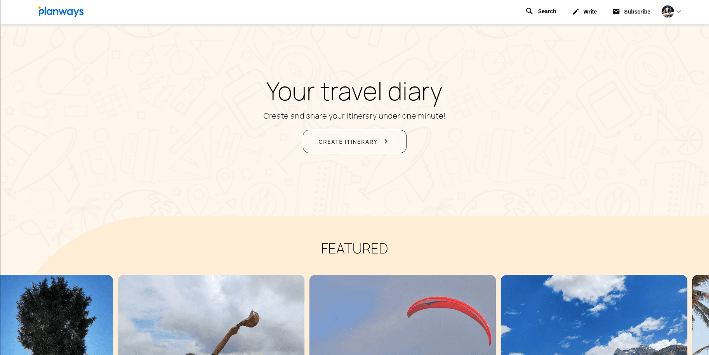The width and height of the screenshot is (709, 355).
Task: Click the FEATURED section heading
Action: [x=354, y=249]
